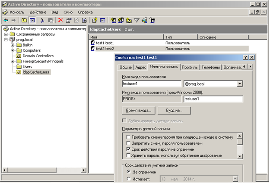Click the user icon beside test1 test1
270x183 pixels.
92,43
